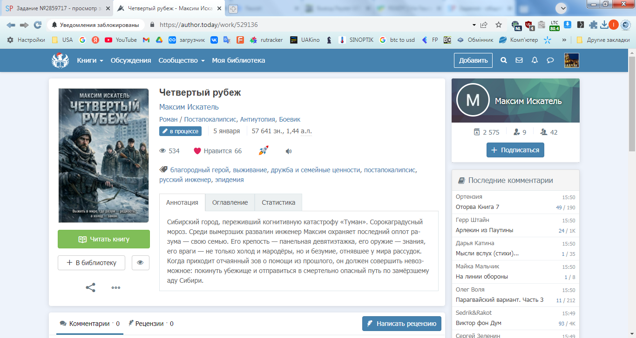Open the notifications bell in site header
Image resolution: width=636 pixels, height=338 pixels.
[x=535, y=60]
